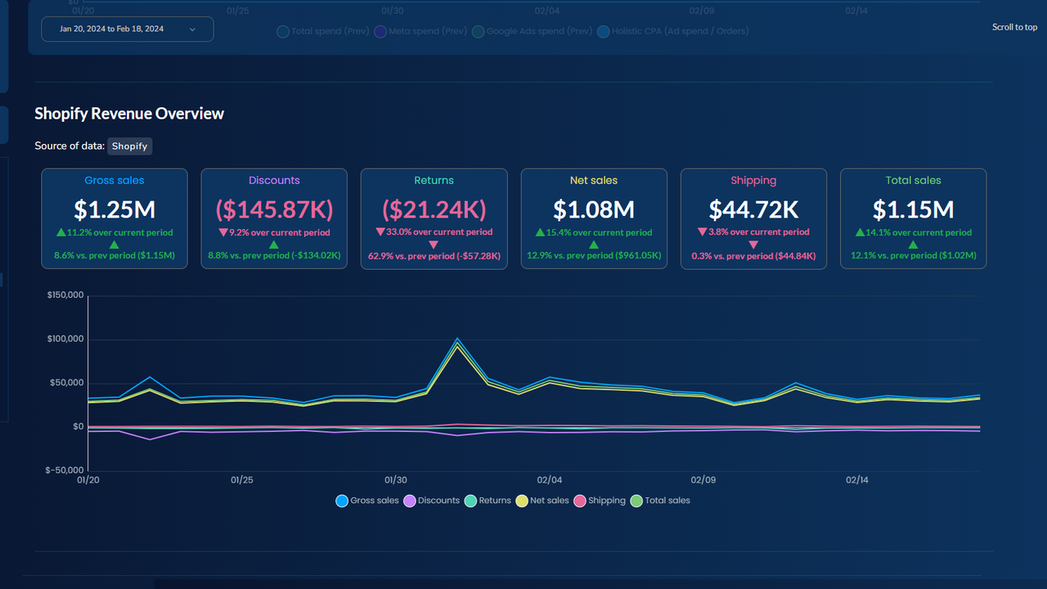The image size is (1047, 589).
Task: Click the $100,000 y-axis label
Action: click(x=65, y=339)
